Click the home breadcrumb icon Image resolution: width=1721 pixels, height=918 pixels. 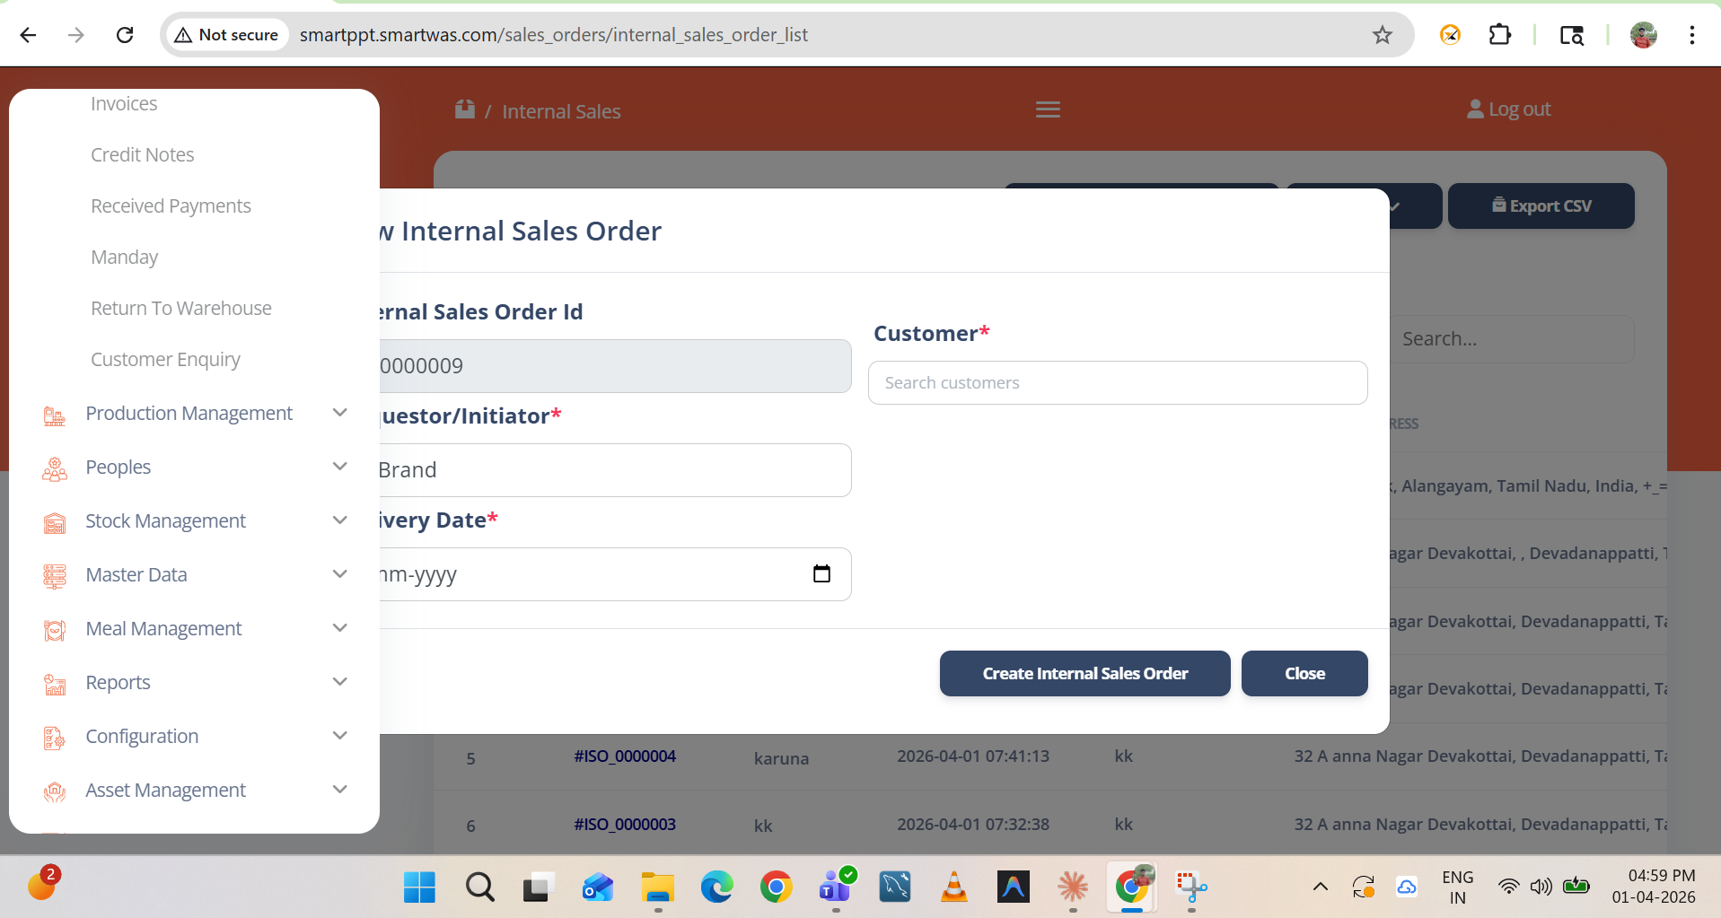coord(465,109)
